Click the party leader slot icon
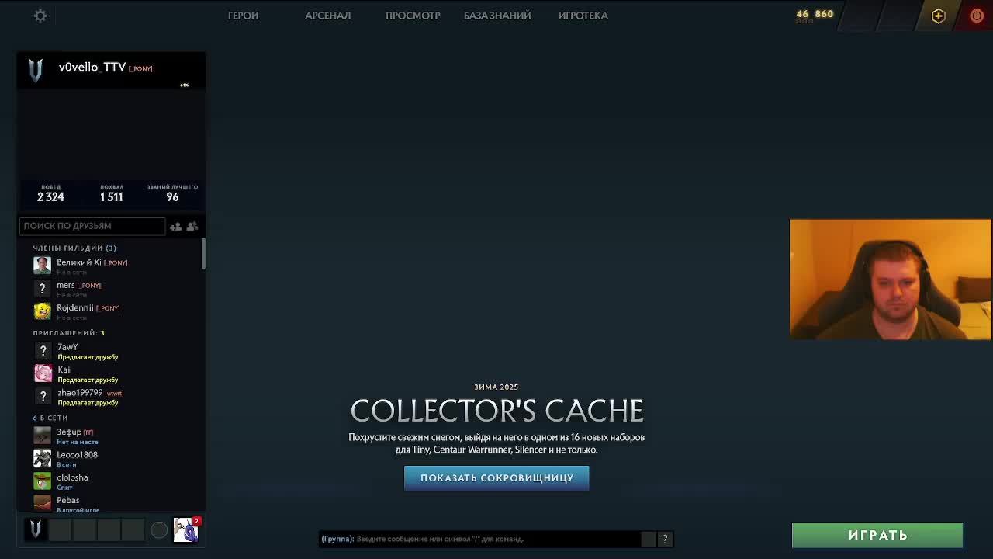This screenshot has width=993, height=559. click(36, 529)
